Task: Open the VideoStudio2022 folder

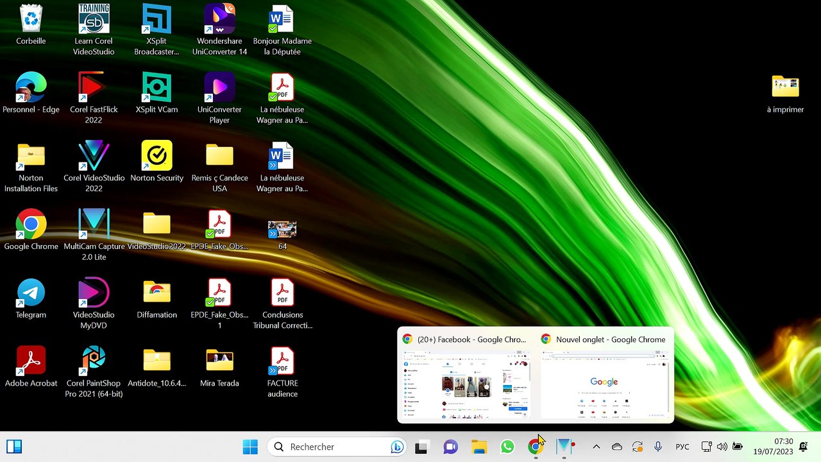Action: 157,230
